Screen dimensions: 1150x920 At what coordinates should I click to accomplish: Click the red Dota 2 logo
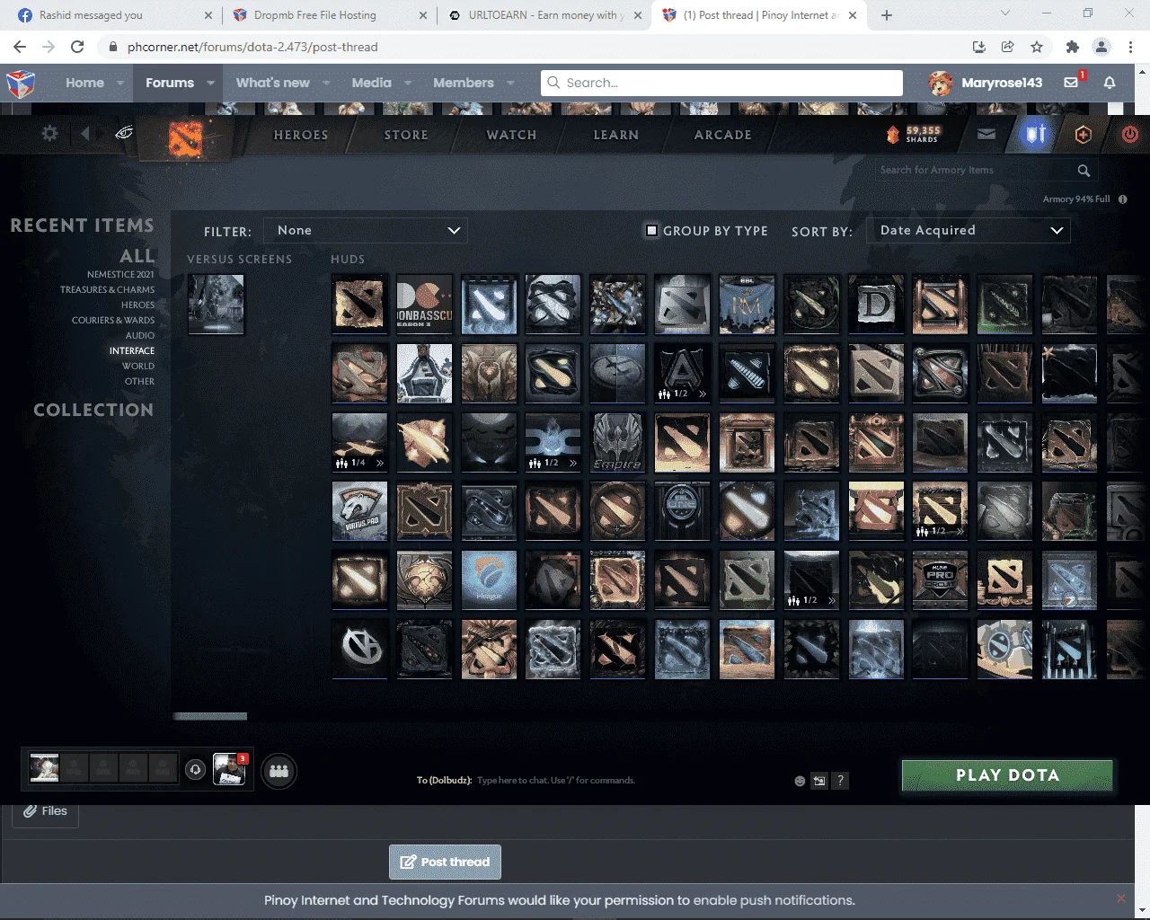tap(186, 138)
